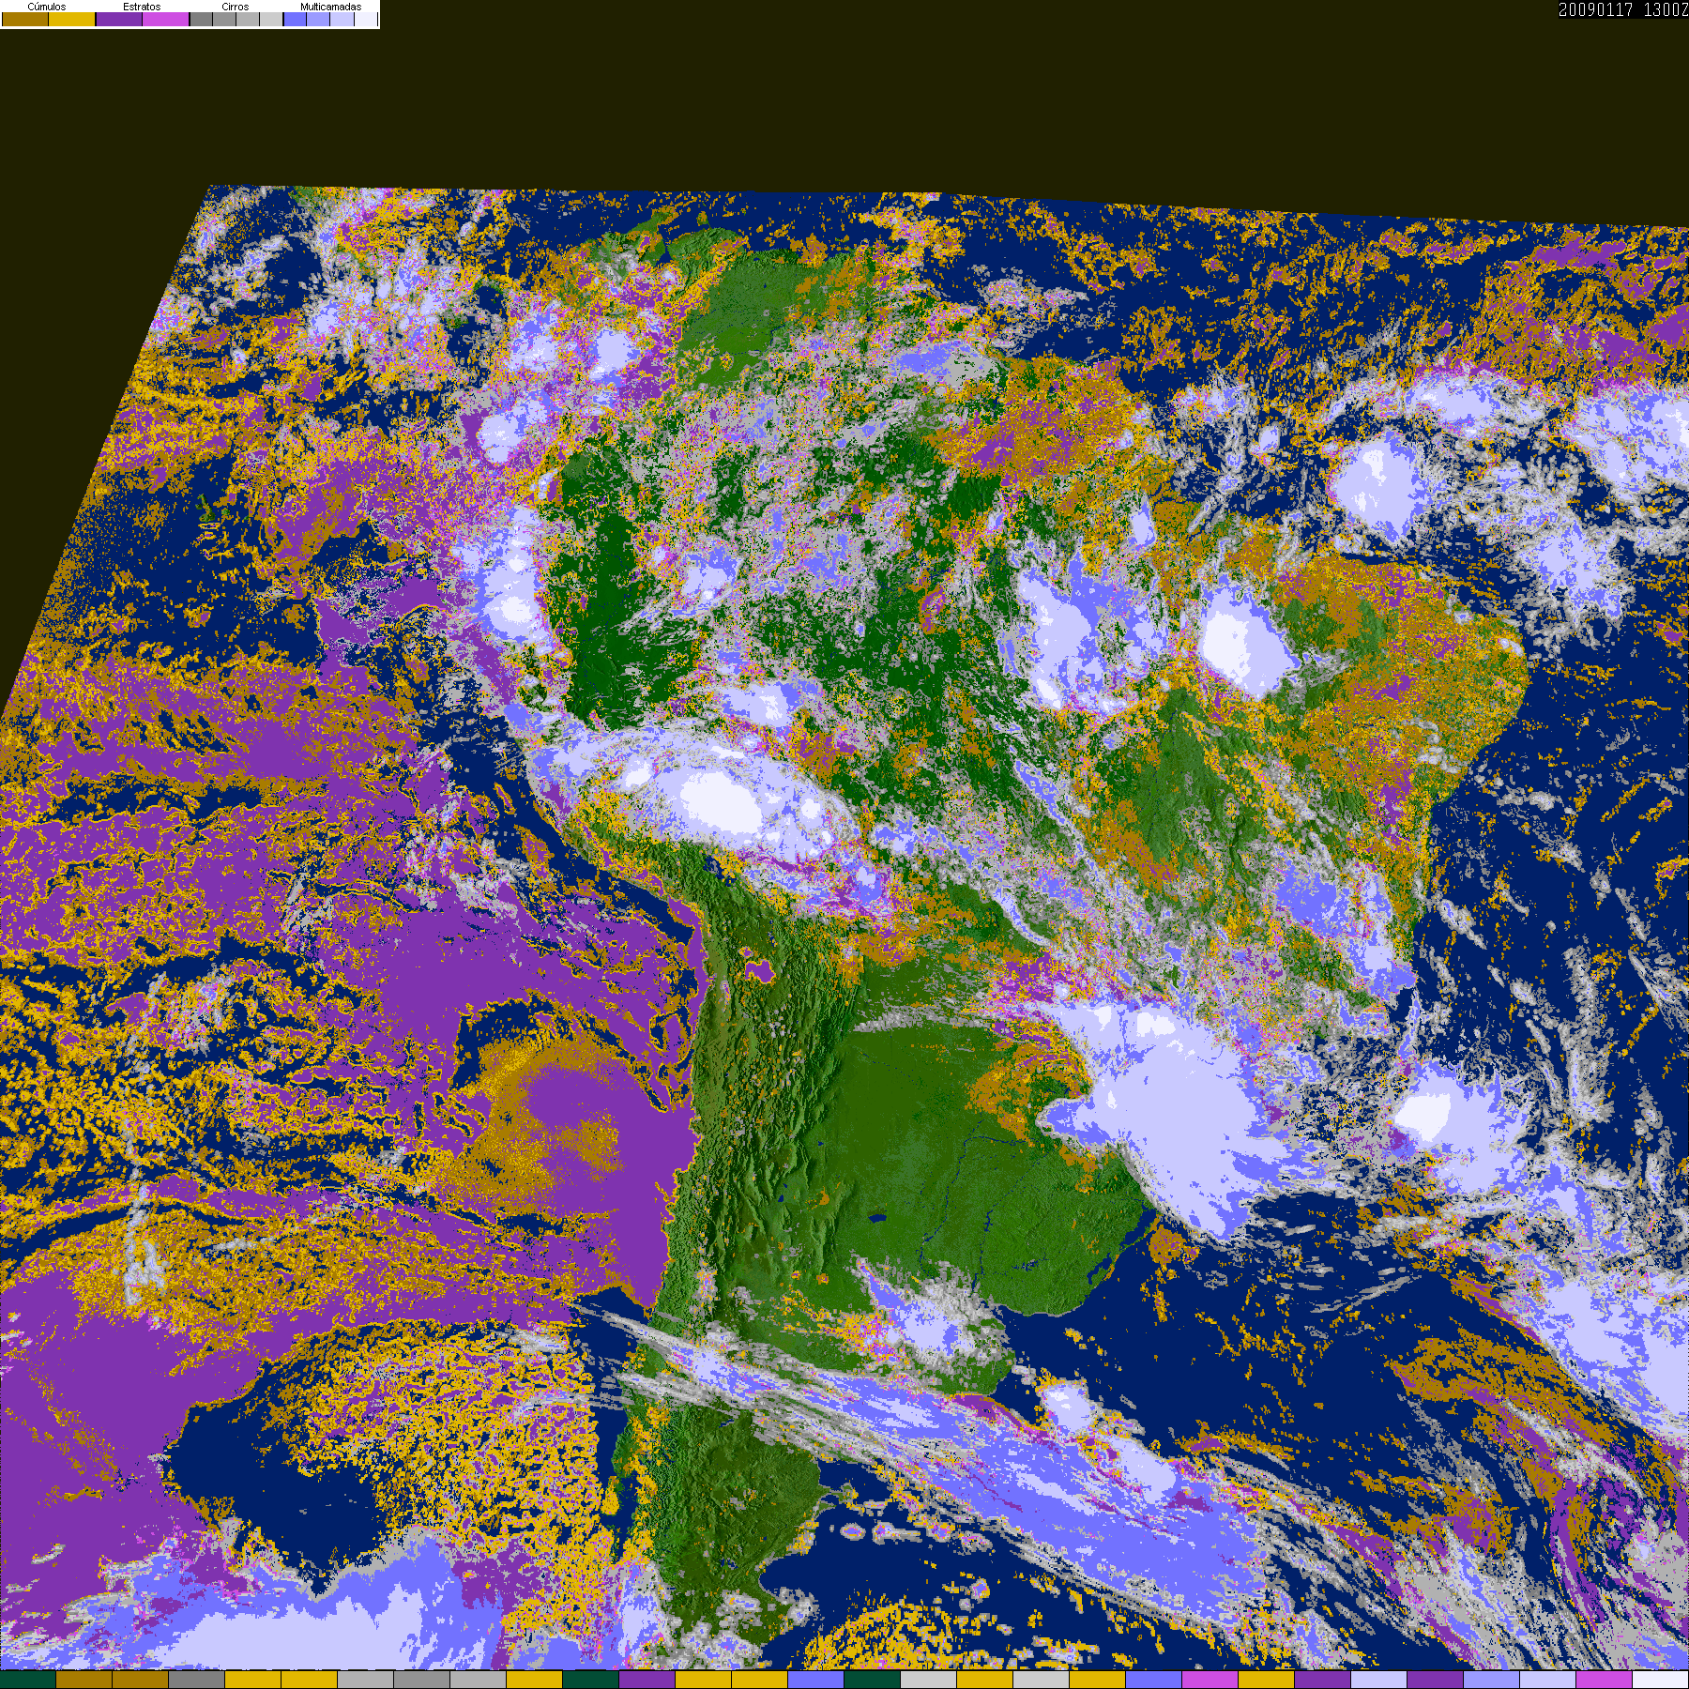The height and width of the screenshot is (1689, 1689).
Task: Click the yellow Cúmulos legend swatch
Action: click(72, 19)
